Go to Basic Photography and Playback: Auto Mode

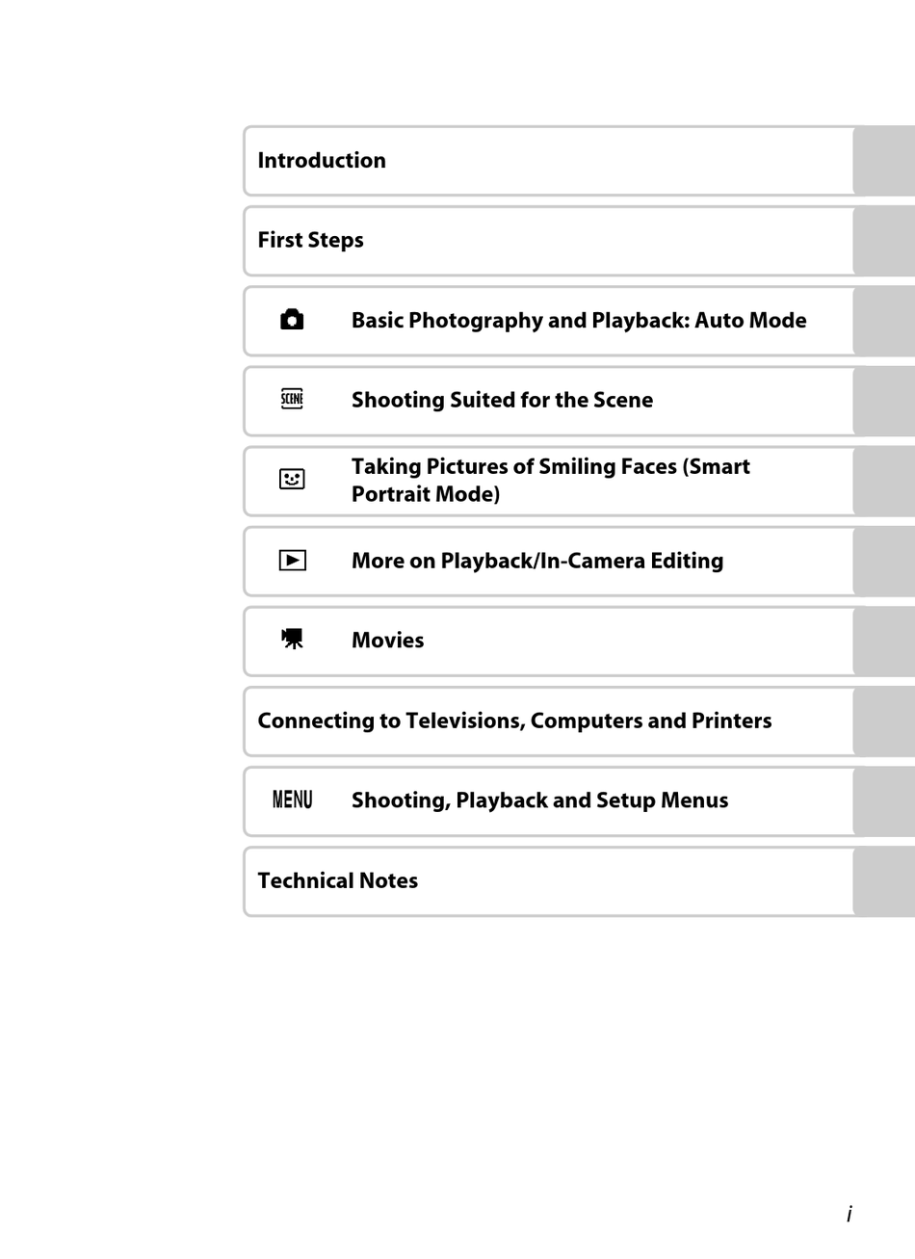pos(579,320)
